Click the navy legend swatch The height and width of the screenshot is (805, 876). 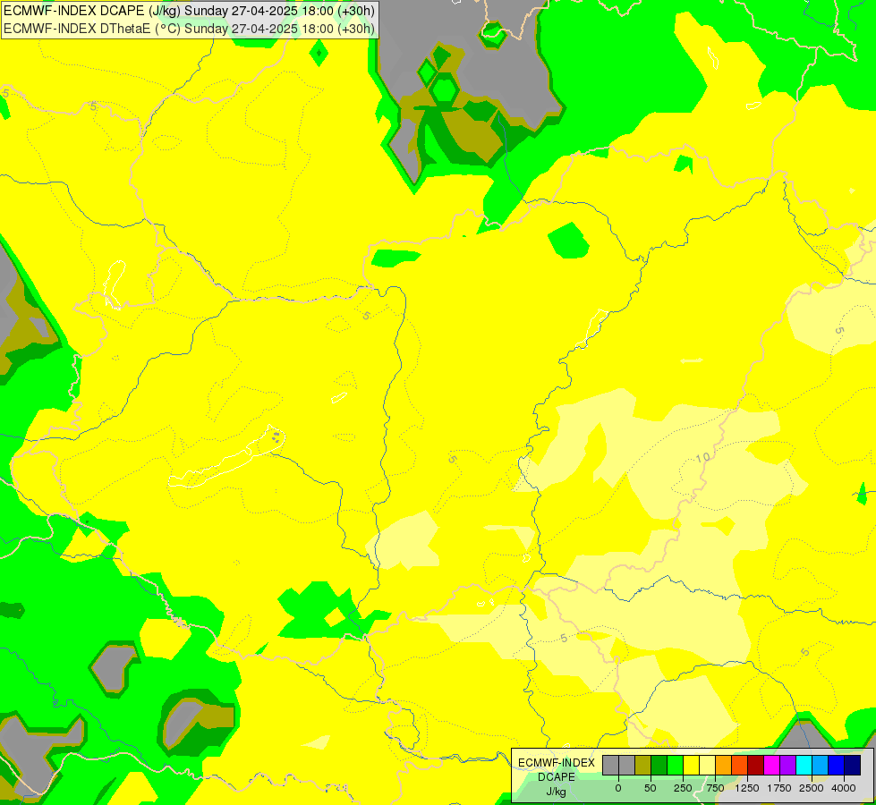coord(853,765)
